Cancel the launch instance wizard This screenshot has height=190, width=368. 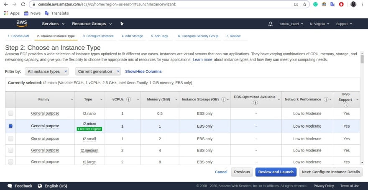tap(221, 172)
